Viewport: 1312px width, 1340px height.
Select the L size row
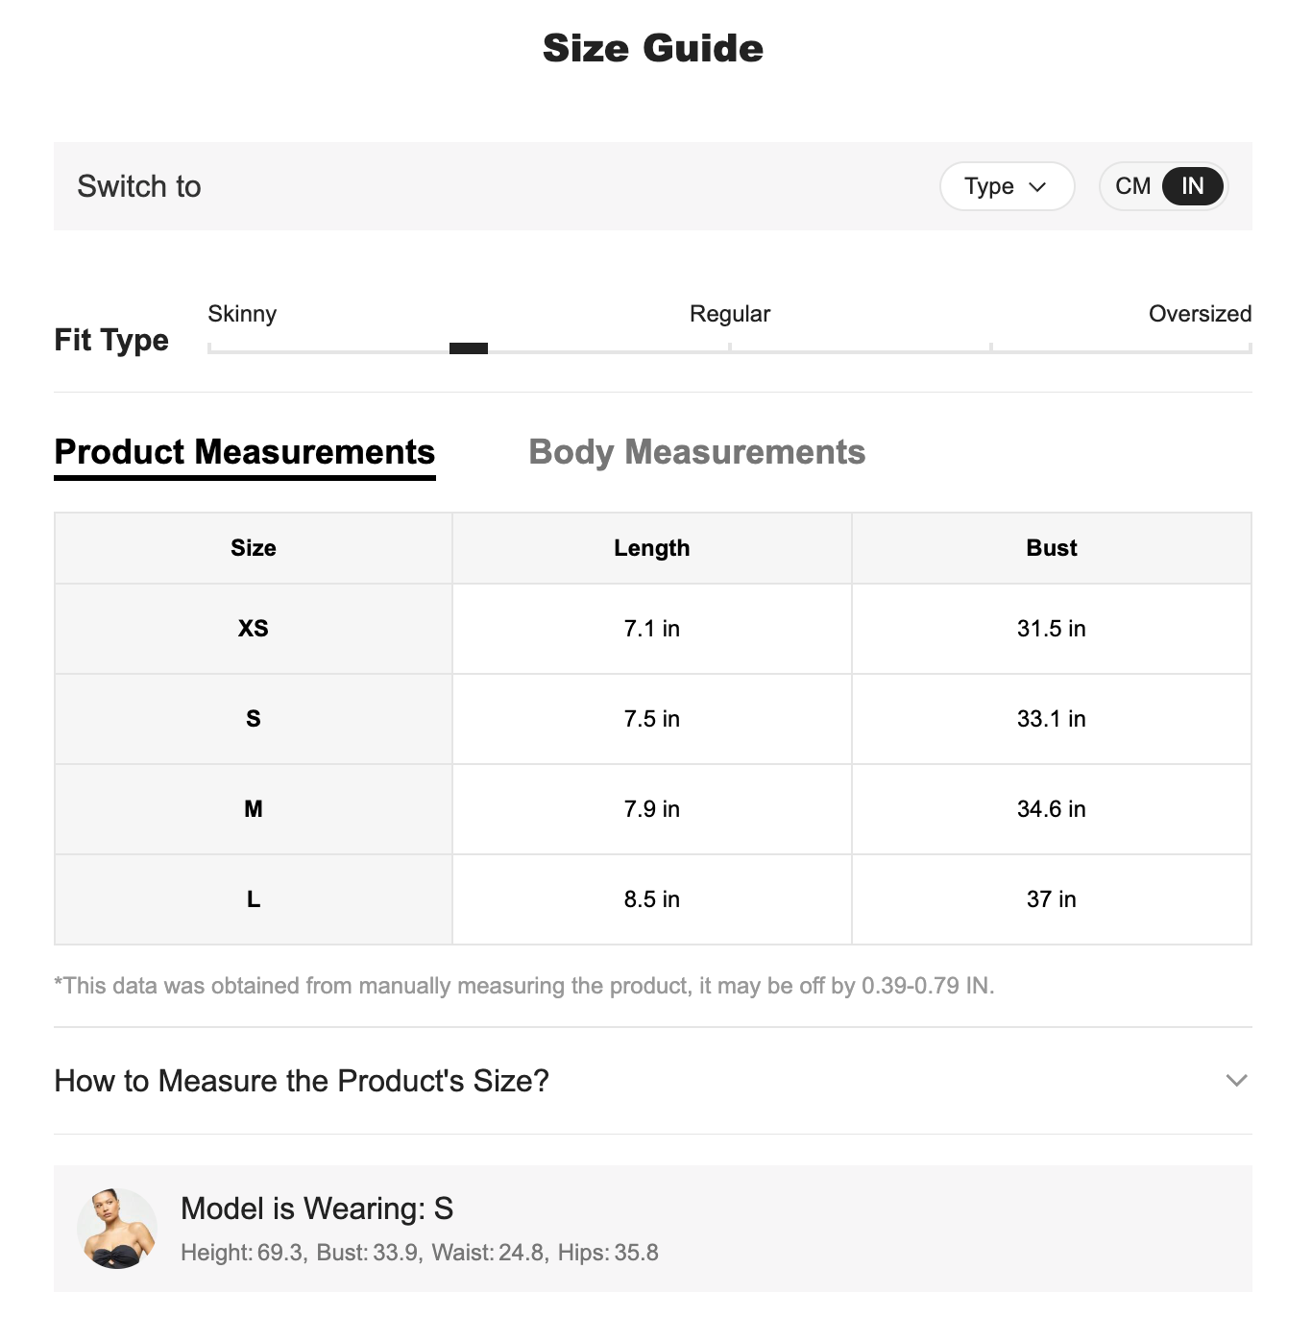(653, 899)
